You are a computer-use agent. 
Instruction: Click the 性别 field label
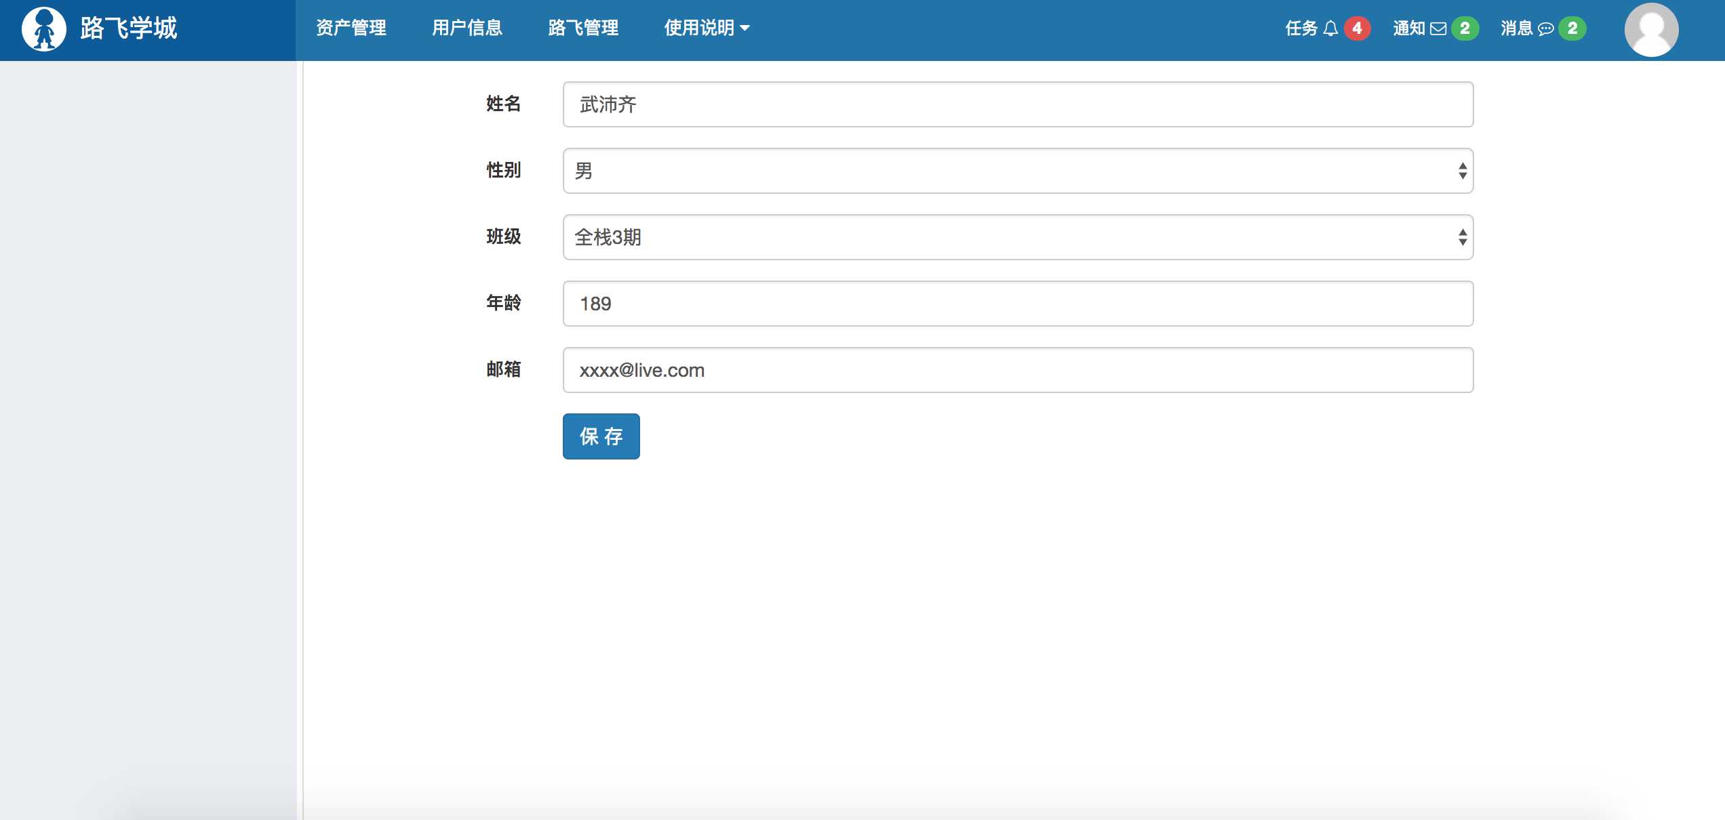(504, 170)
